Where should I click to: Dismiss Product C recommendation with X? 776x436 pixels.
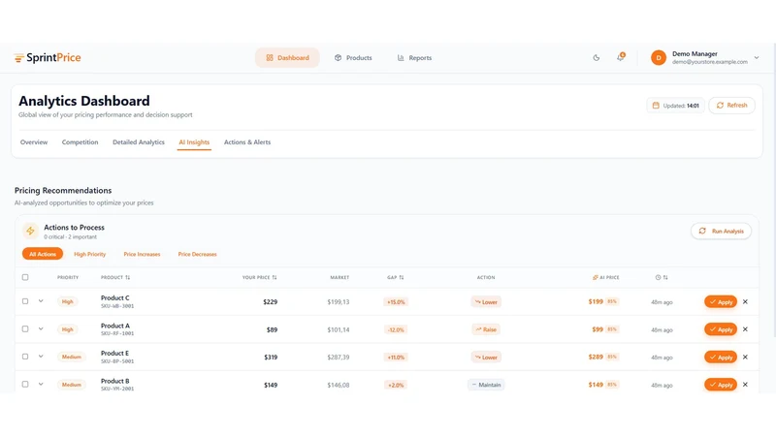[x=745, y=301]
